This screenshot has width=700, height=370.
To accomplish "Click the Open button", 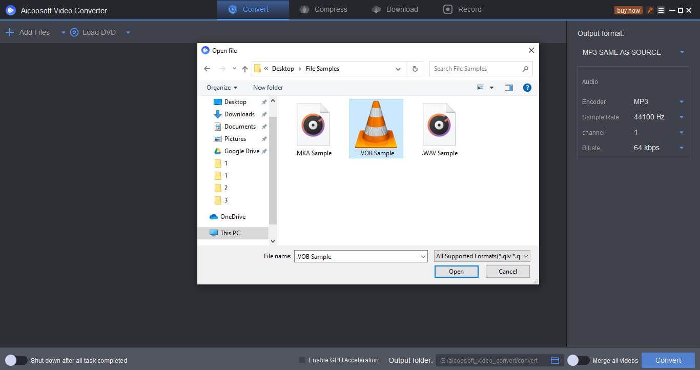I will tap(456, 272).
